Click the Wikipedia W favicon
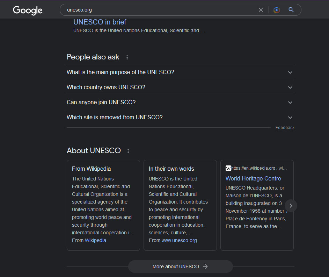Image resolution: width=329 pixels, height=277 pixels. click(x=228, y=168)
